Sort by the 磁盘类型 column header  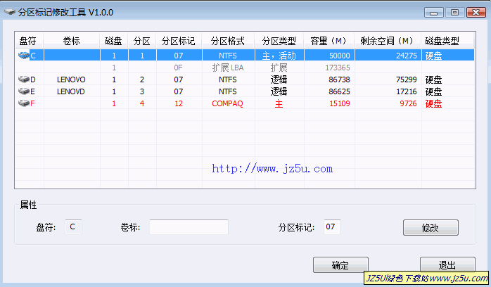[x=448, y=41]
